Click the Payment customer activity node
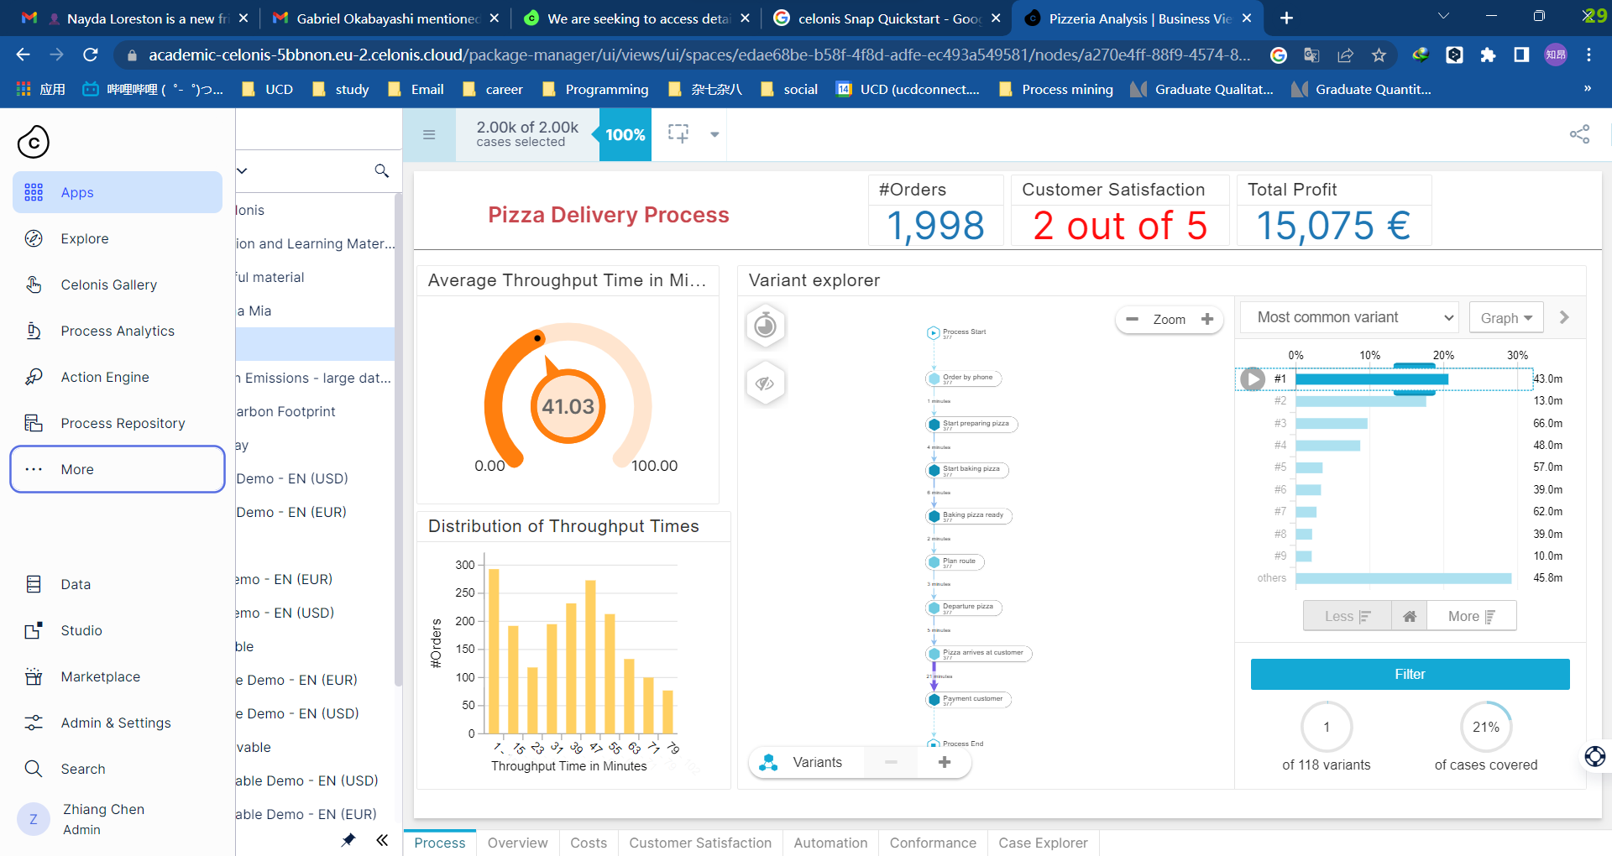 [970, 699]
